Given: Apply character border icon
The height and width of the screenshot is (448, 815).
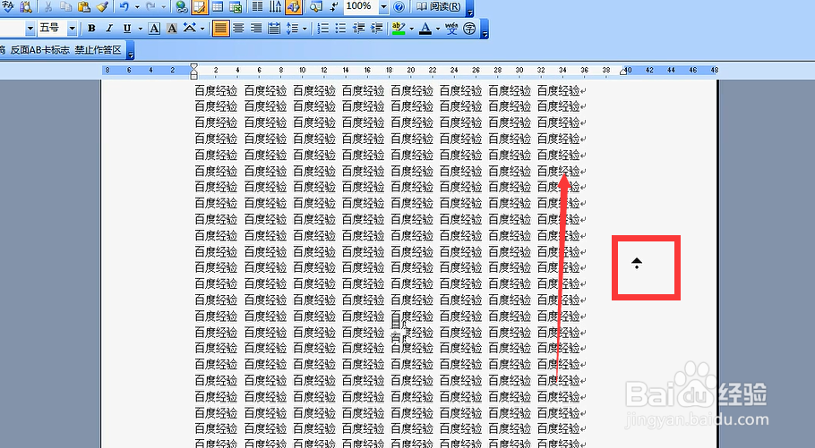Looking at the screenshot, I should [154, 29].
